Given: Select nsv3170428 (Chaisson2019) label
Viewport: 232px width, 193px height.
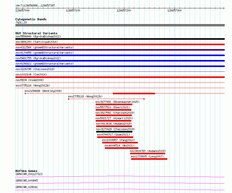Looking at the screenshot, I should click(115, 129).
